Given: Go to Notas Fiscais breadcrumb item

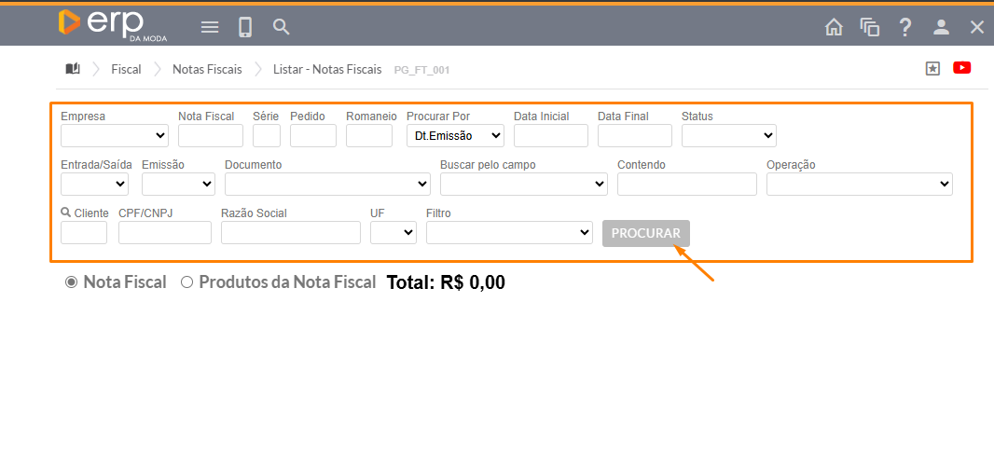Looking at the screenshot, I should [207, 69].
